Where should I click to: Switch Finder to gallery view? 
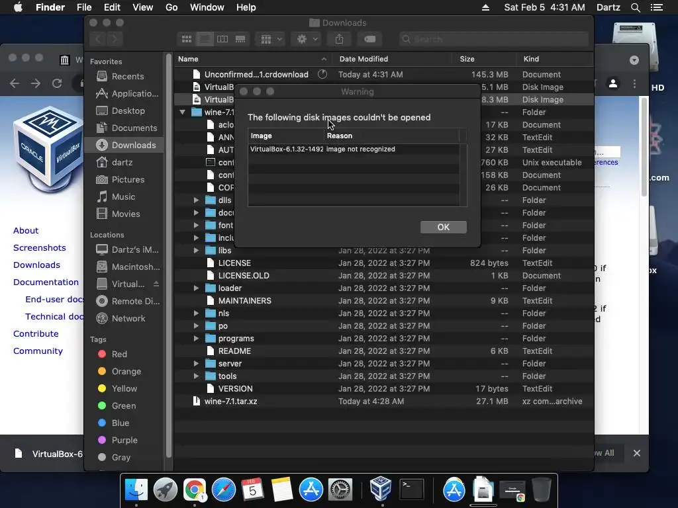pyautogui.click(x=240, y=39)
